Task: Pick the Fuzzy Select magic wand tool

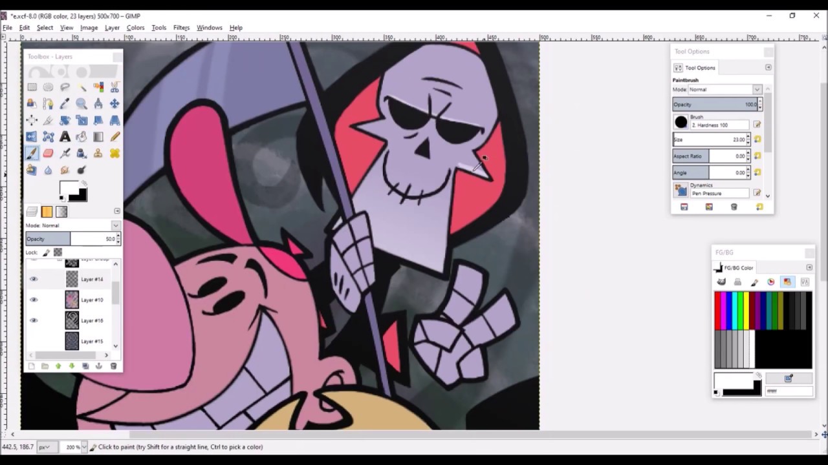Action: point(82,87)
